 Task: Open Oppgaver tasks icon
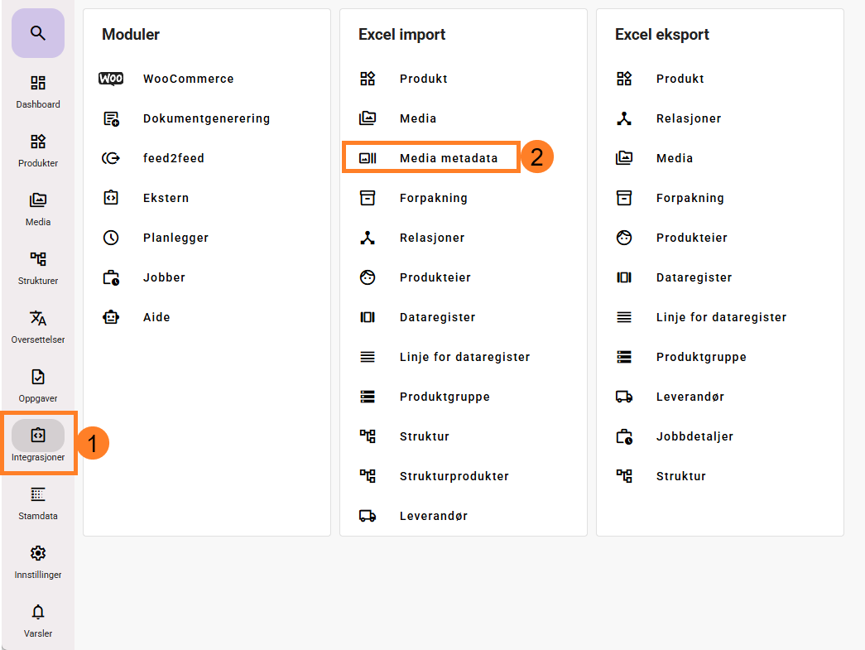[x=38, y=378]
